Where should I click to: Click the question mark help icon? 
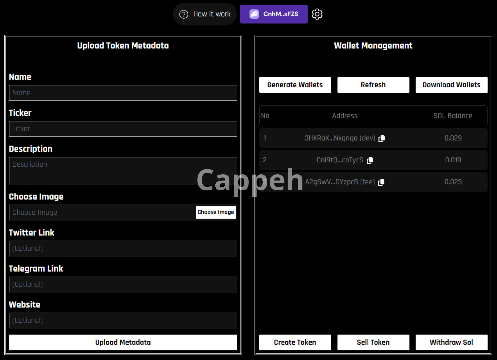(x=184, y=14)
